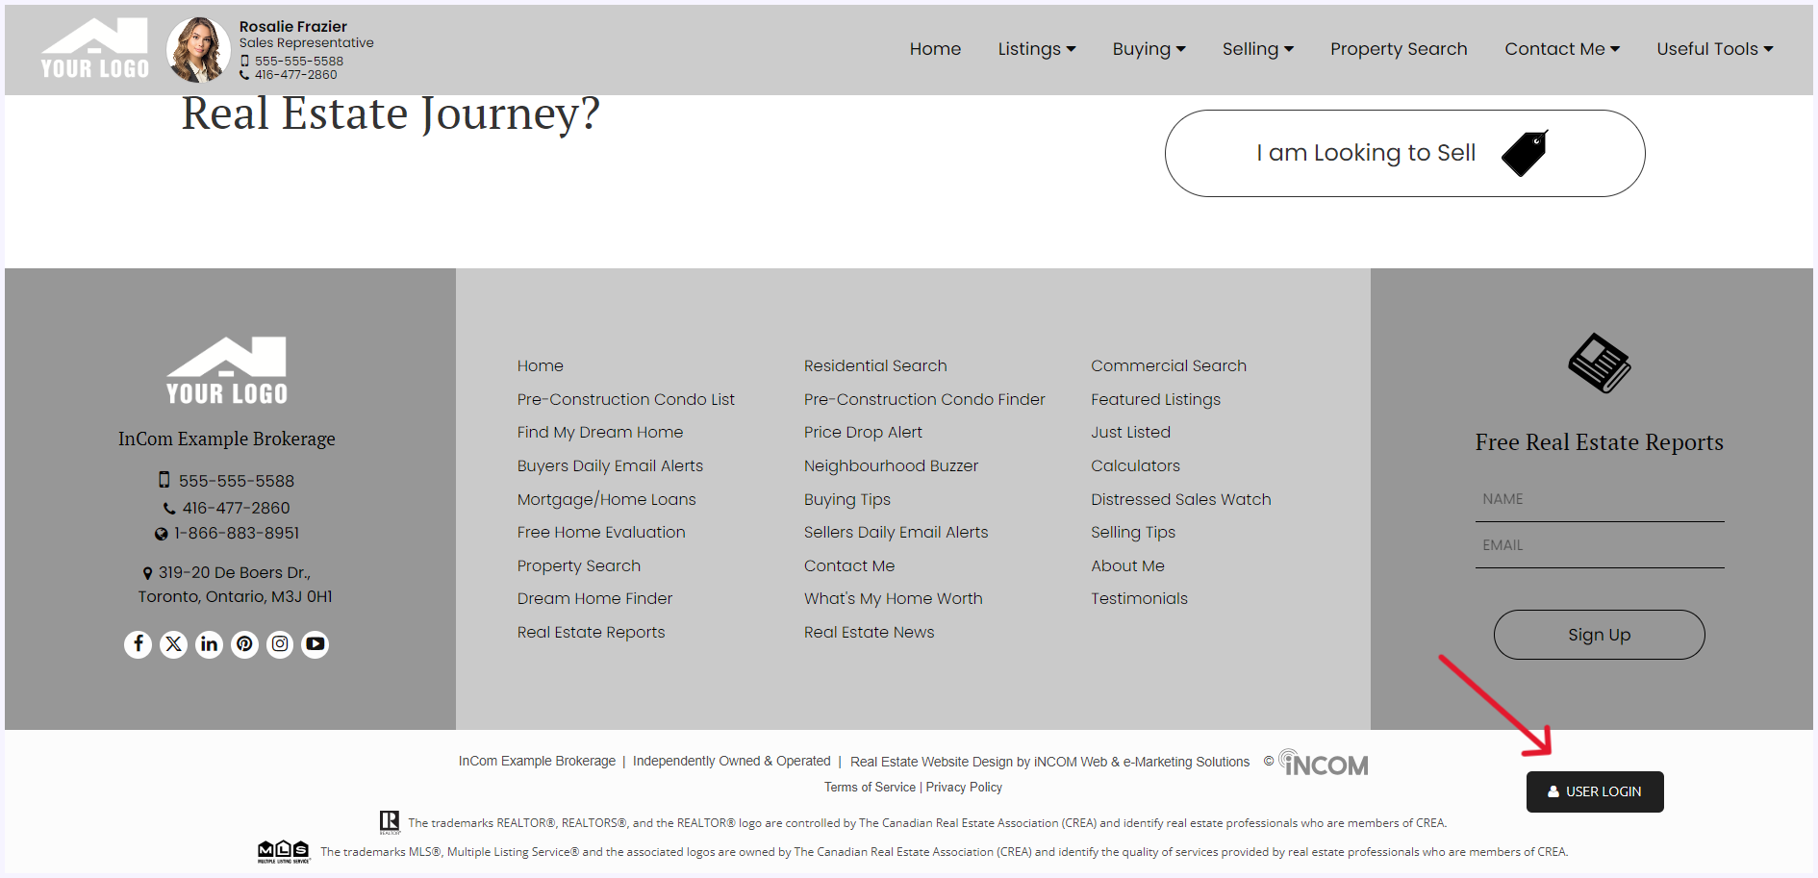Open What's My Home Worth link
The image size is (1818, 878).
(x=893, y=598)
